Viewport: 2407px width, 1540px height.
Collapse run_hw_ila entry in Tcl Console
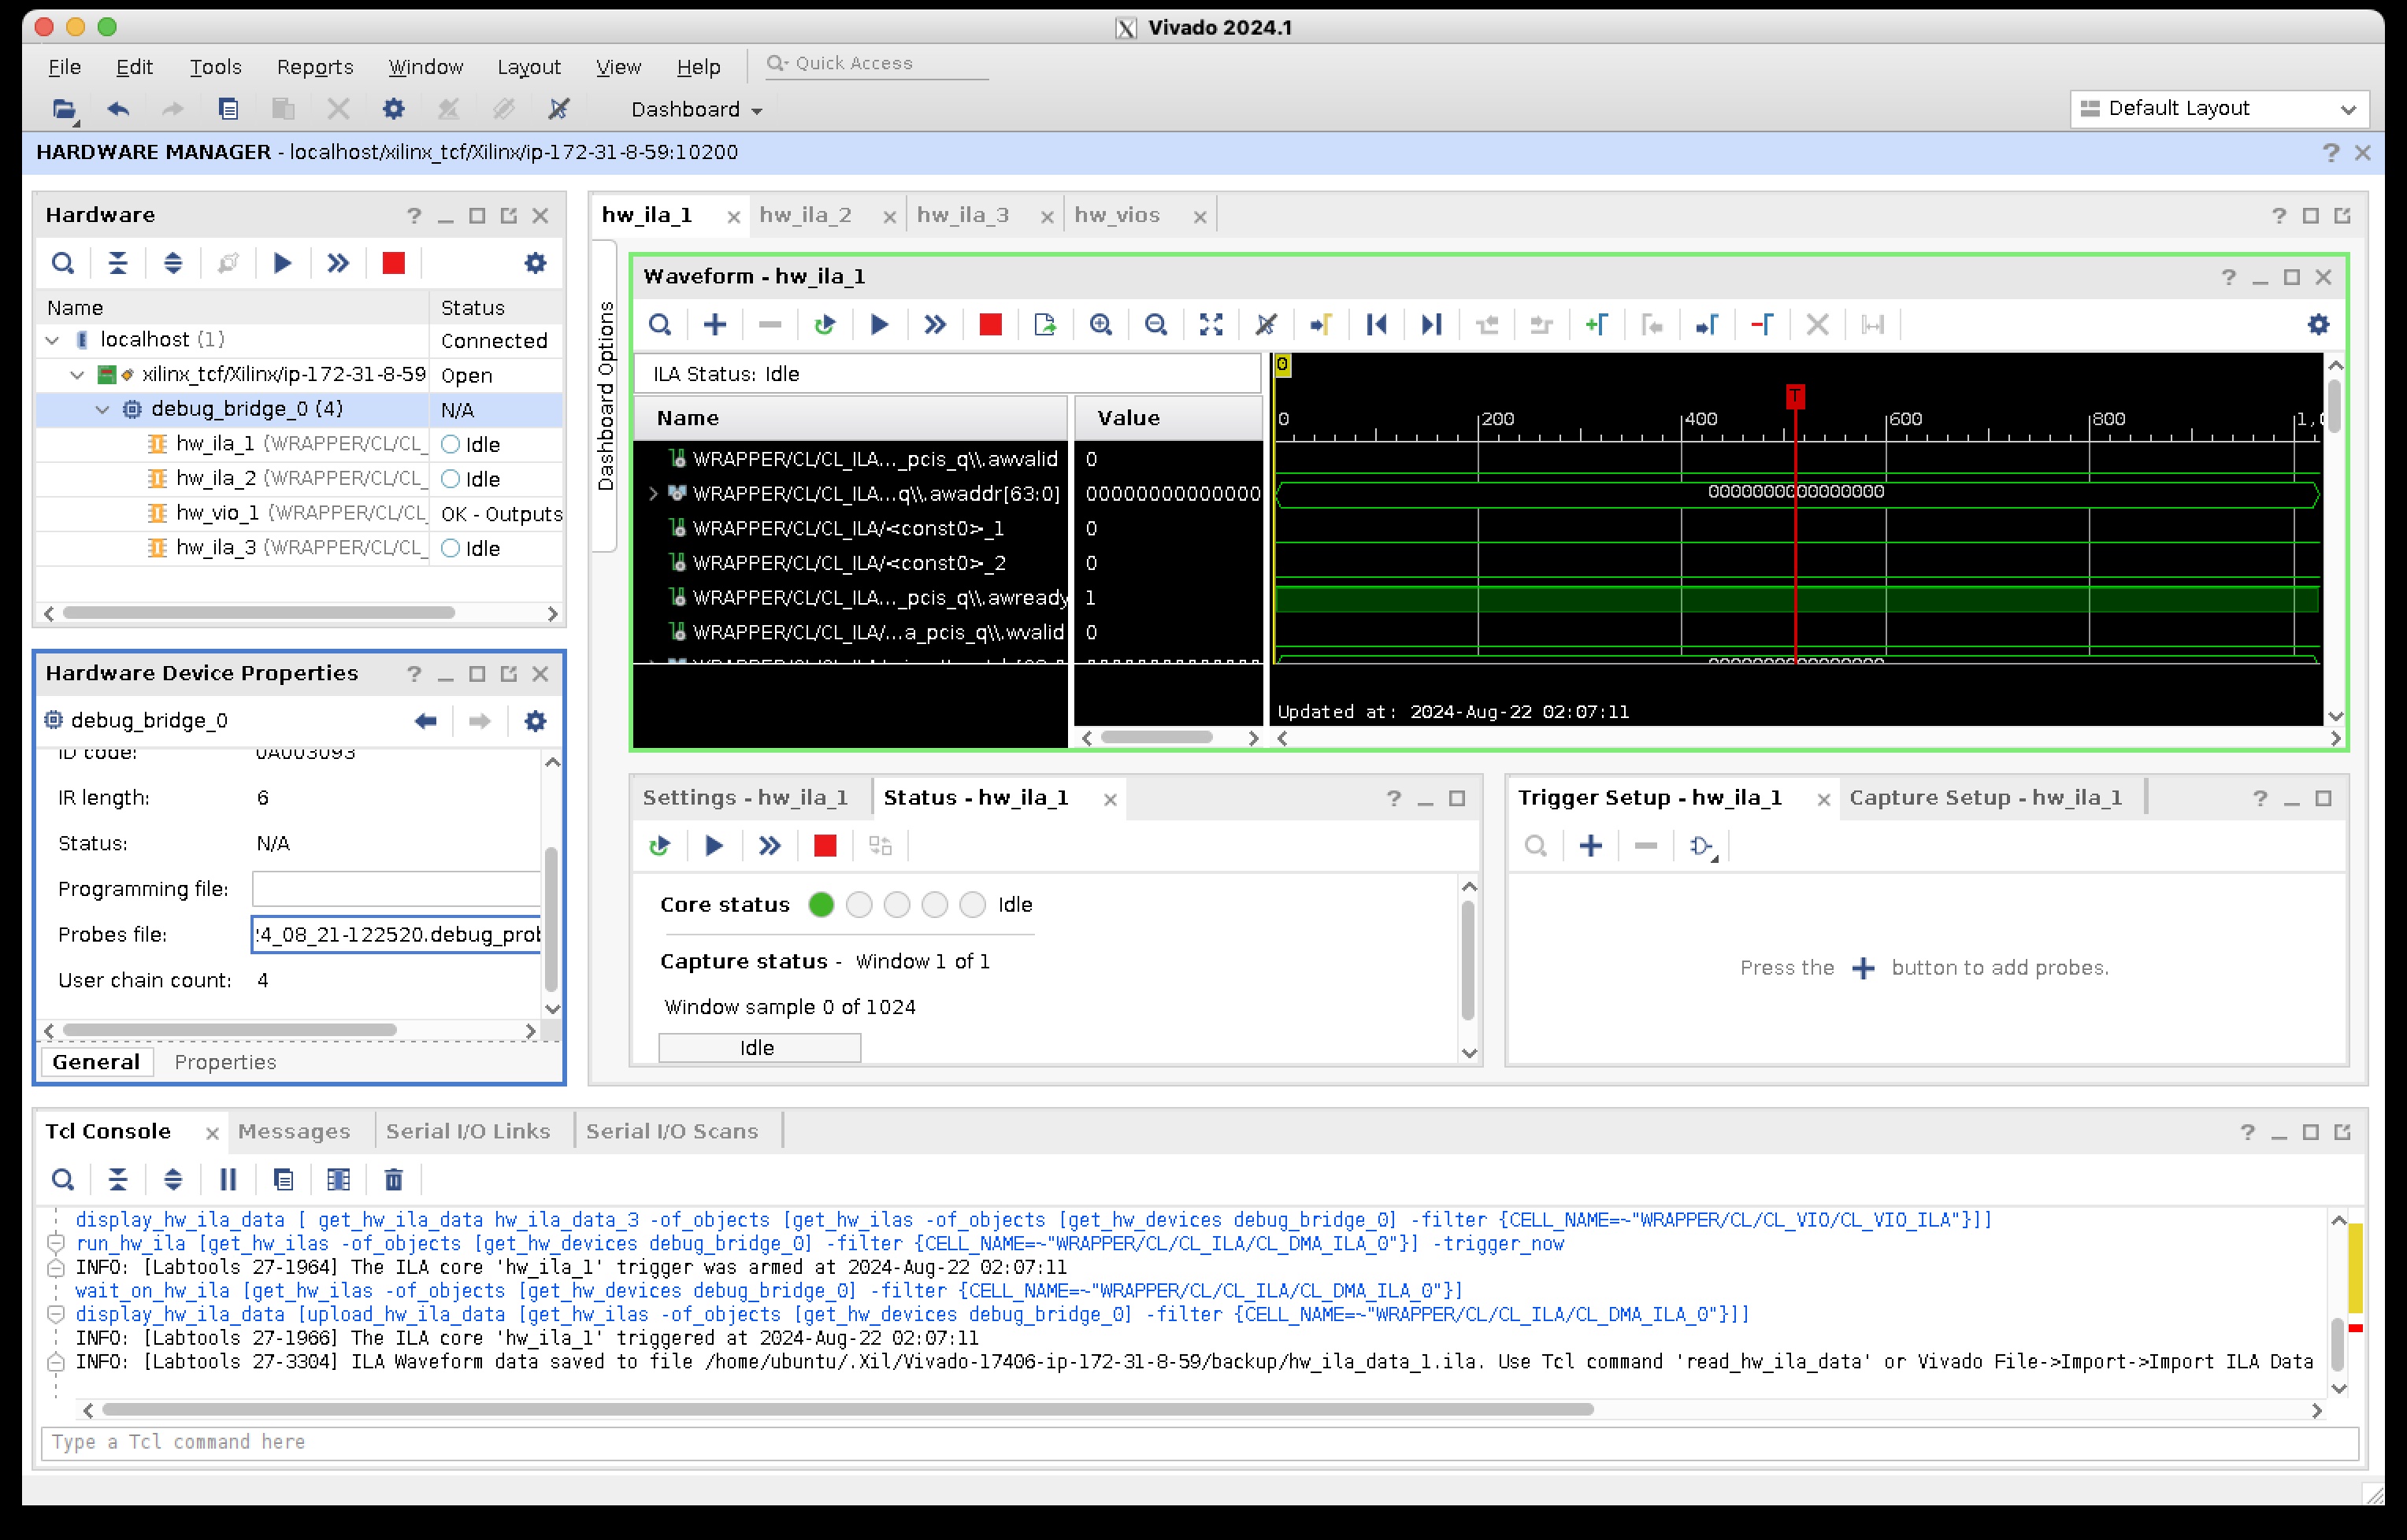click(x=56, y=1243)
